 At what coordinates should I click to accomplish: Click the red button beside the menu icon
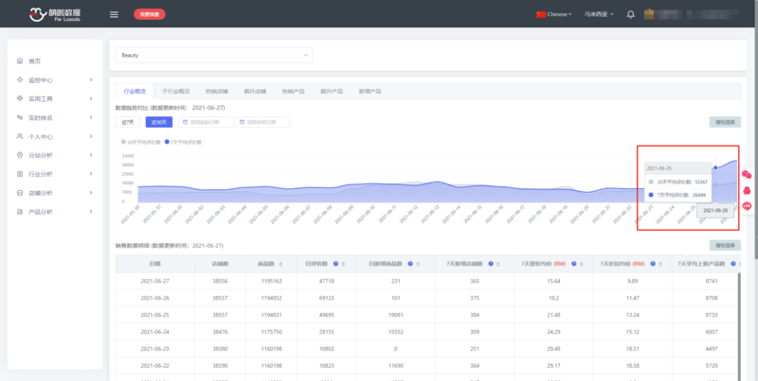click(x=150, y=14)
